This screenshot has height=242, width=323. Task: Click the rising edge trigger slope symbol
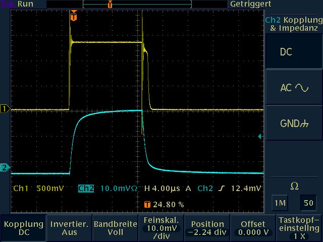point(222,189)
